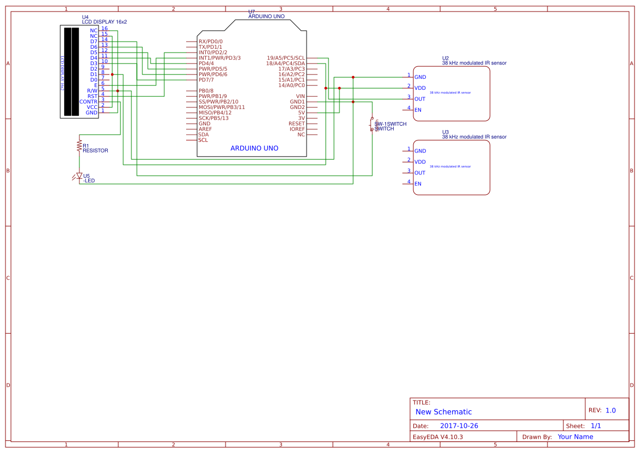Screen dimensions: 640x453
Task: Select the U3 IR sensor component
Action: (451, 167)
